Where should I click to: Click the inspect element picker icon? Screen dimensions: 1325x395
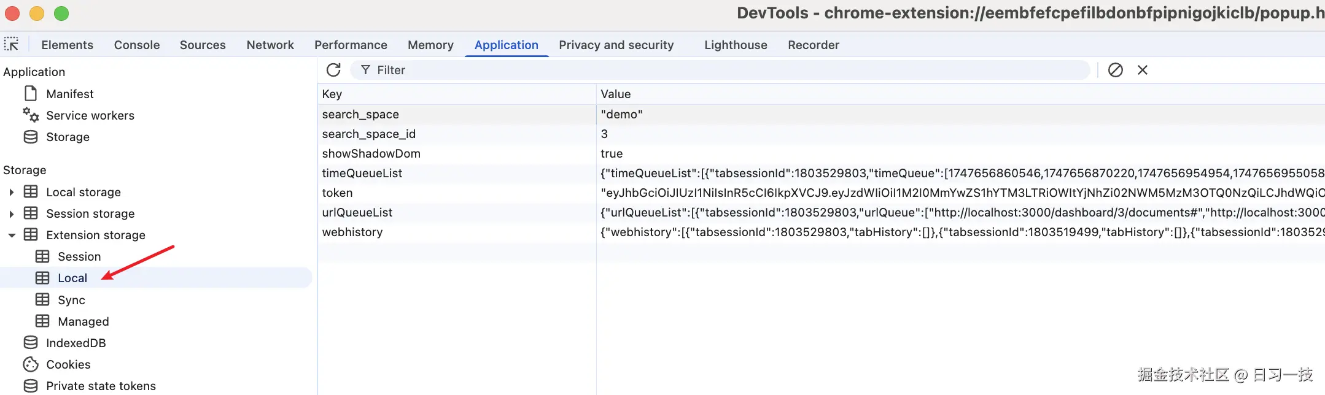point(12,45)
